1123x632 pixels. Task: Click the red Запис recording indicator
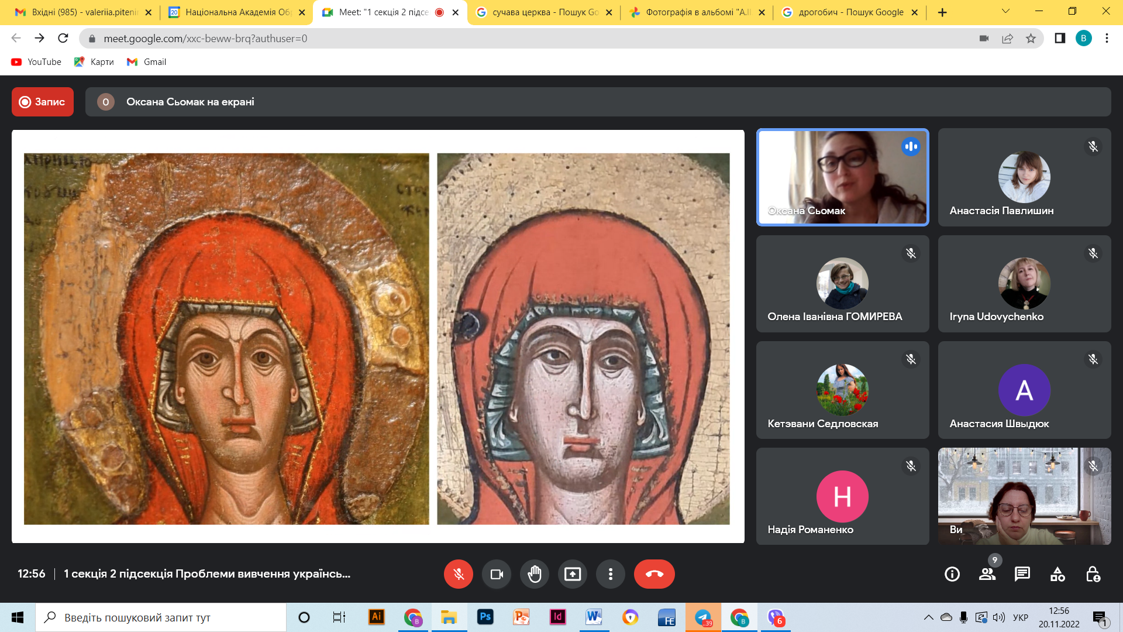click(43, 102)
